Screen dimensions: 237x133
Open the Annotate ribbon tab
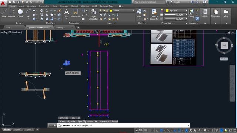click(31, 6)
